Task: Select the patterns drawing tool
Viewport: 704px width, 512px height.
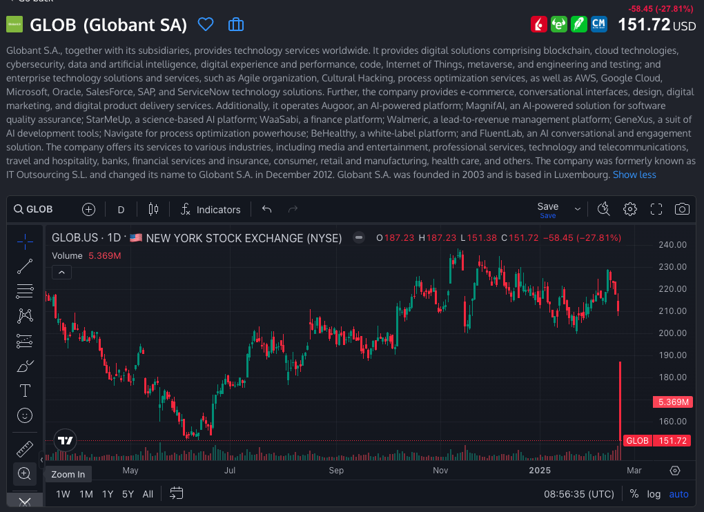Action: 25,316
